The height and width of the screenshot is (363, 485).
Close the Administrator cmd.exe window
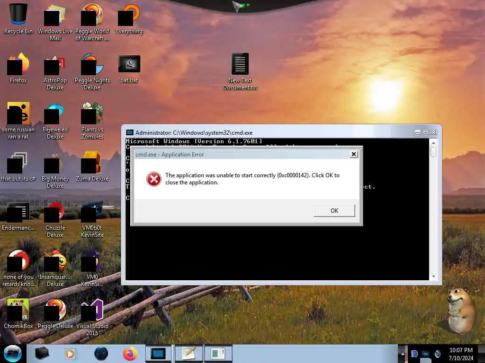[434, 132]
